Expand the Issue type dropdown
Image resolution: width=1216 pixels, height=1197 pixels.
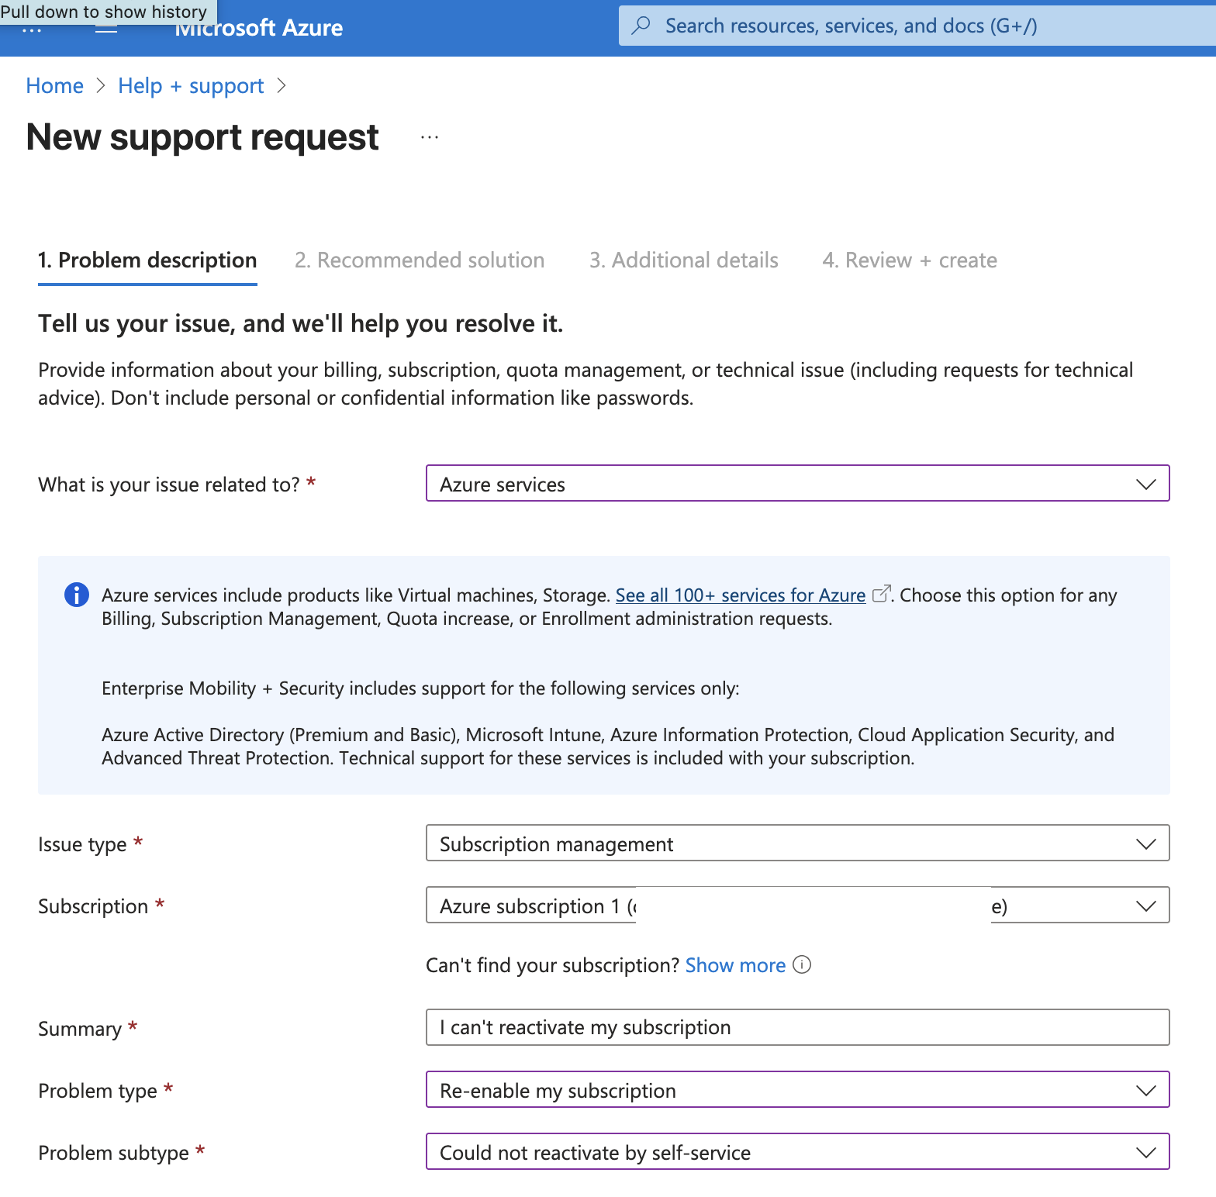tap(797, 843)
